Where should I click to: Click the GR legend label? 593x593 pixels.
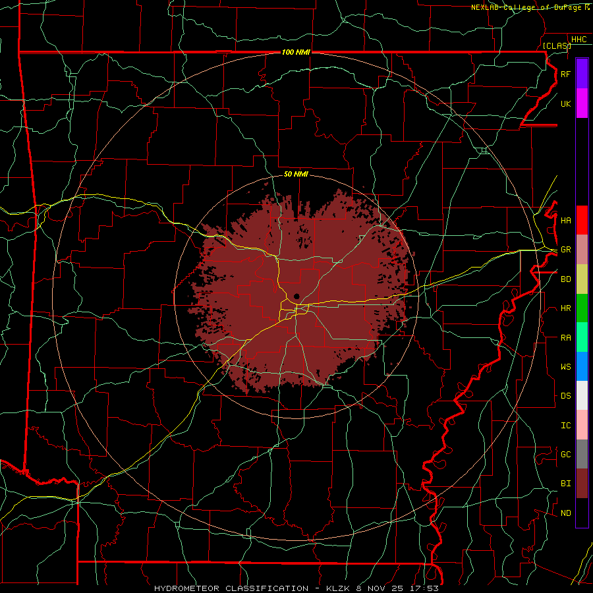[565, 250]
